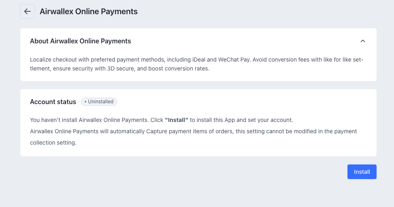Click the bold "Install" word in the description

(x=177, y=120)
